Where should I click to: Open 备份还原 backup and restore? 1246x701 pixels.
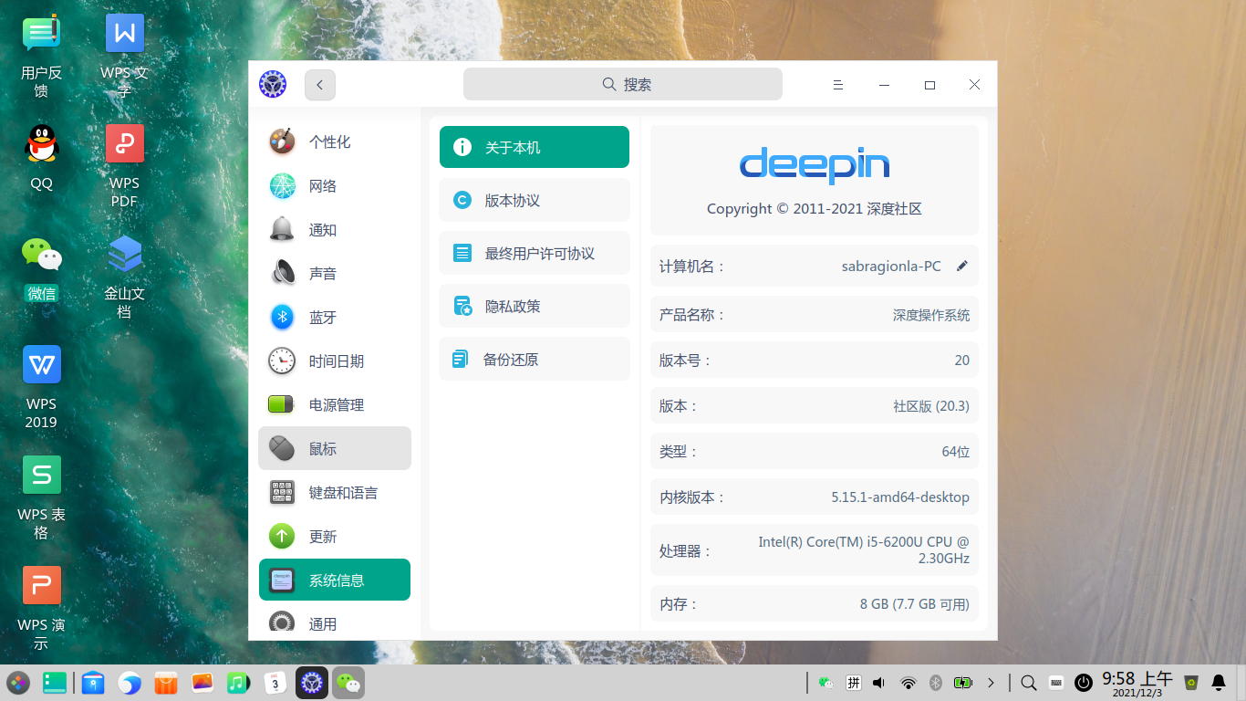click(x=534, y=359)
